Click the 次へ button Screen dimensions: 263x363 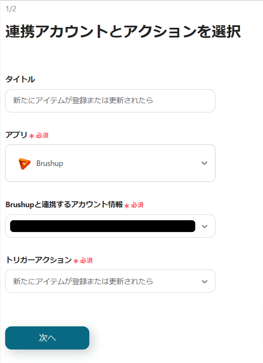click(47, 338)
